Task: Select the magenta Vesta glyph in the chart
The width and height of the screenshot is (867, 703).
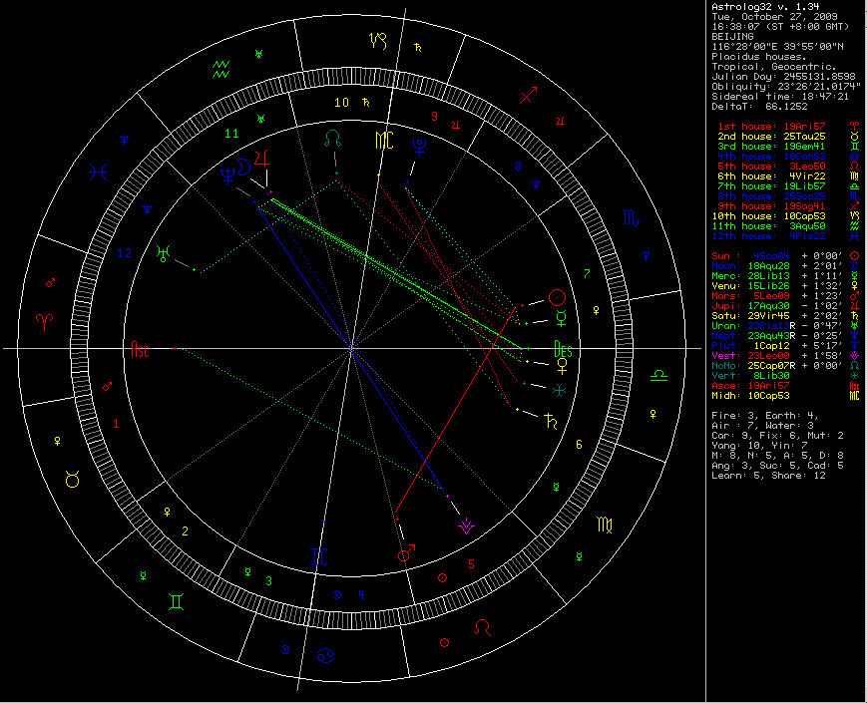Action: coord(465,526)
